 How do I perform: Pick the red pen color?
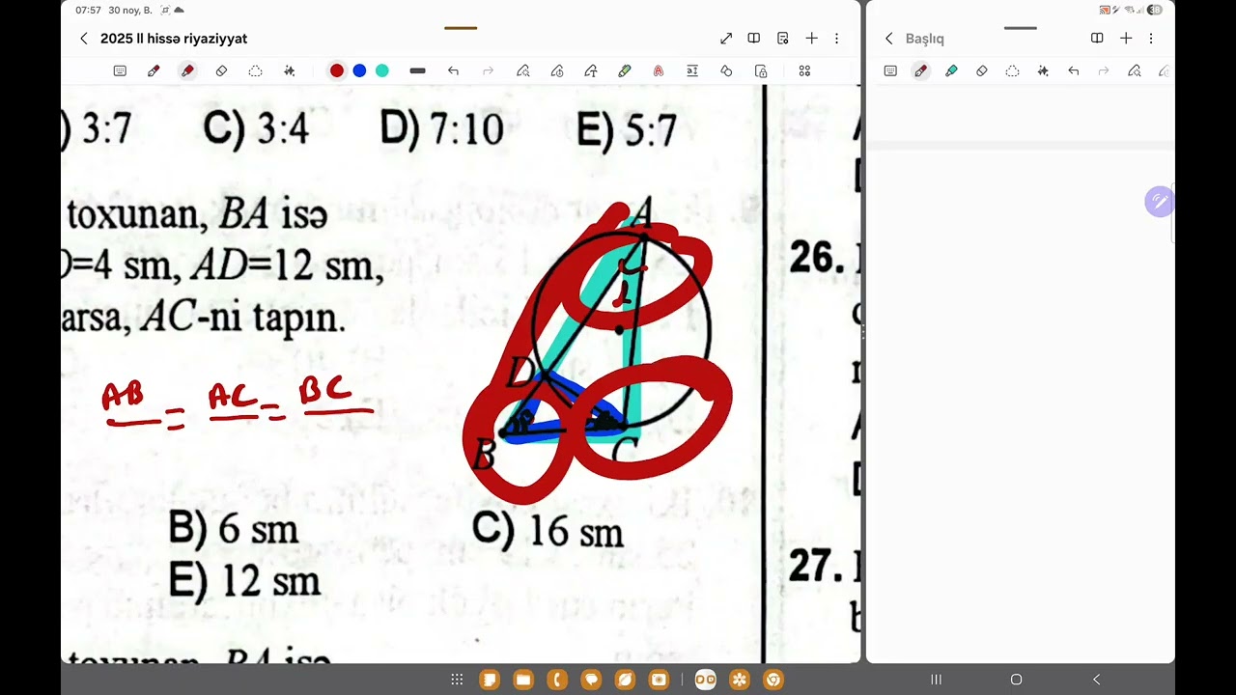(x=336, y=70)
